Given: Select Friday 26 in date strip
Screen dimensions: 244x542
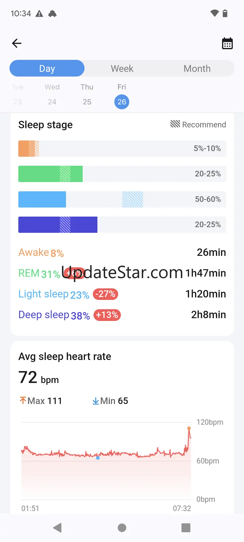Looking at the screenshot, I should pos(122,102).
